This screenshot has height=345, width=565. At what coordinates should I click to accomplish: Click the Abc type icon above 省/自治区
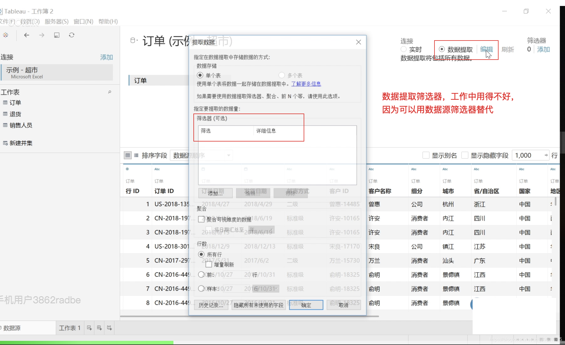click(476, 169)
